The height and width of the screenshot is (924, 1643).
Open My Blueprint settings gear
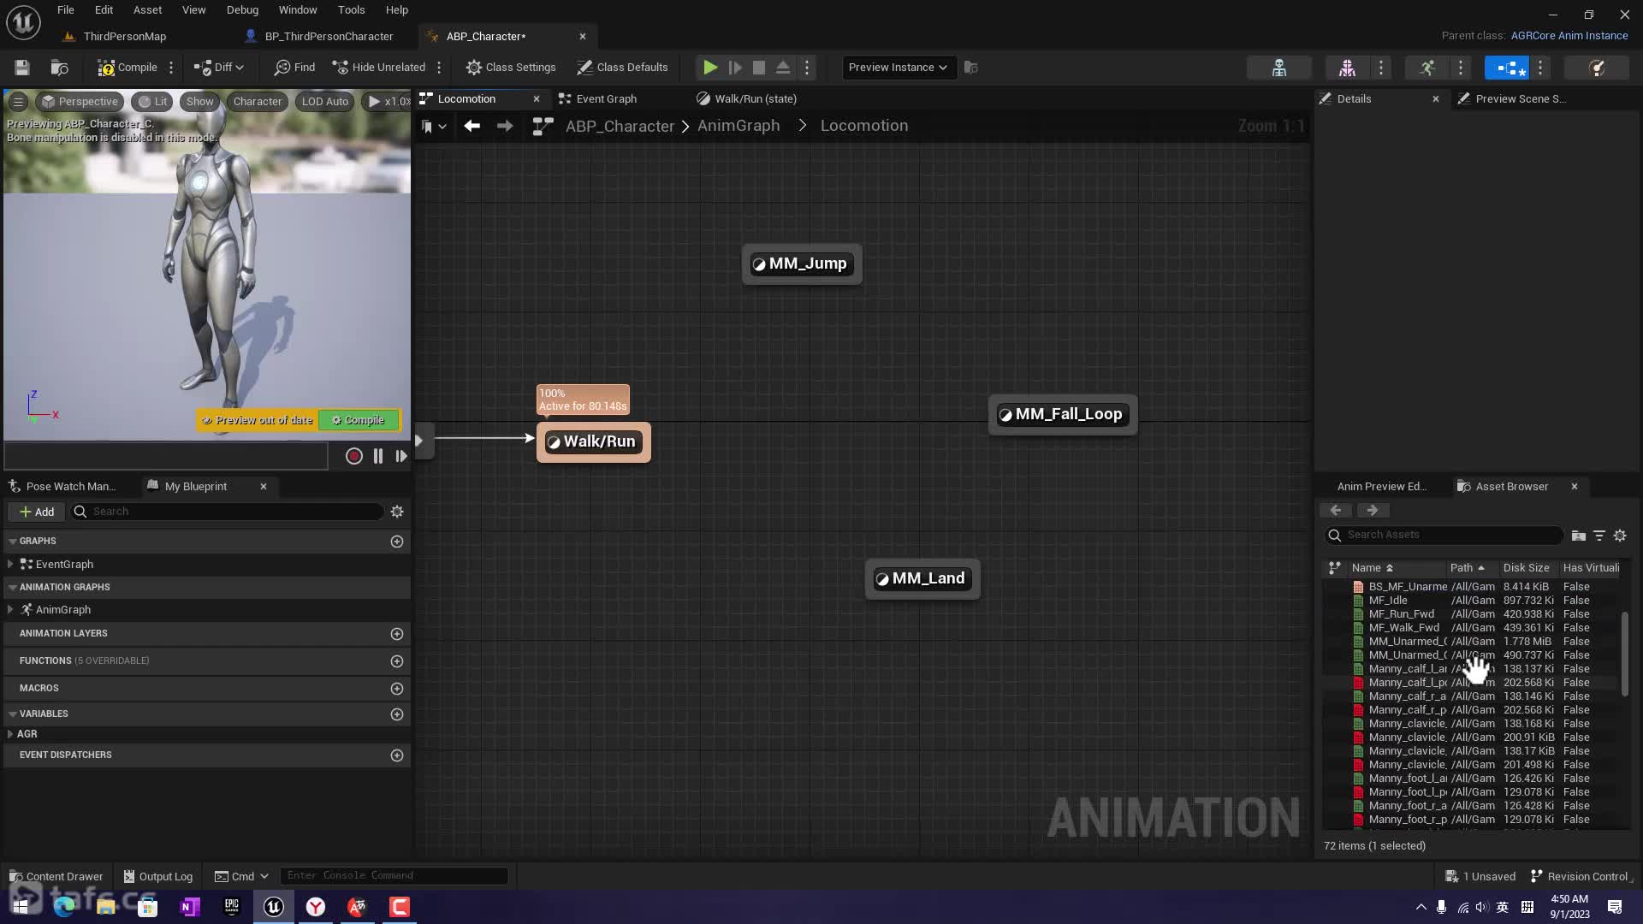(397, 512)
